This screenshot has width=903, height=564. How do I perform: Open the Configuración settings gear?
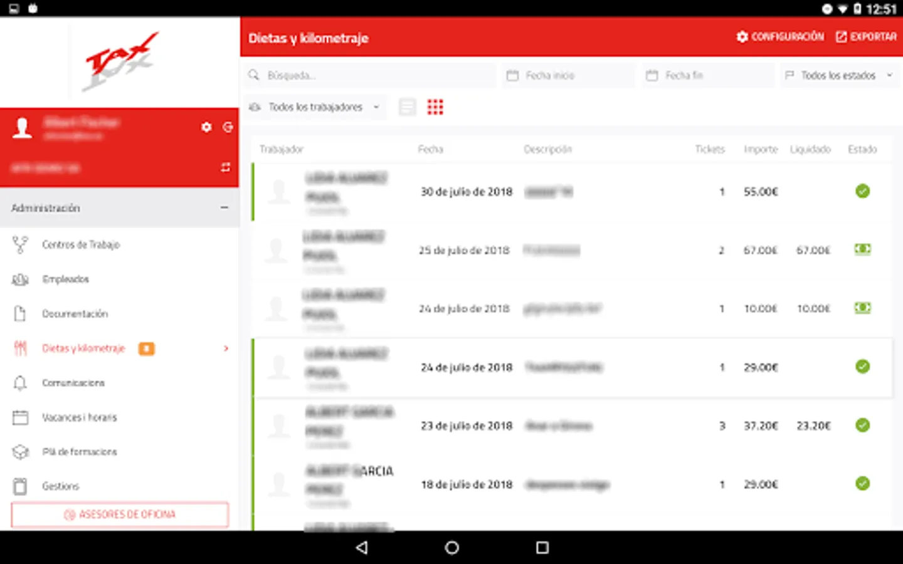[x=742, y=37]
